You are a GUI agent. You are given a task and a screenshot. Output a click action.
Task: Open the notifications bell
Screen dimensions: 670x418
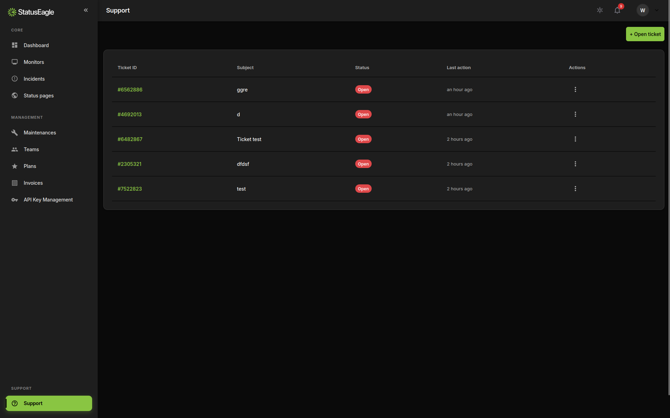617,10
